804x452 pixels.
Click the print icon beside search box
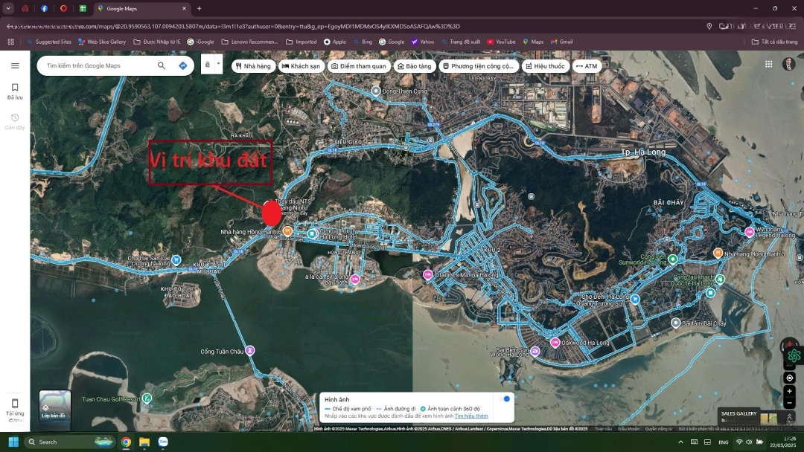pyautogui.click(x=208, y=65)
